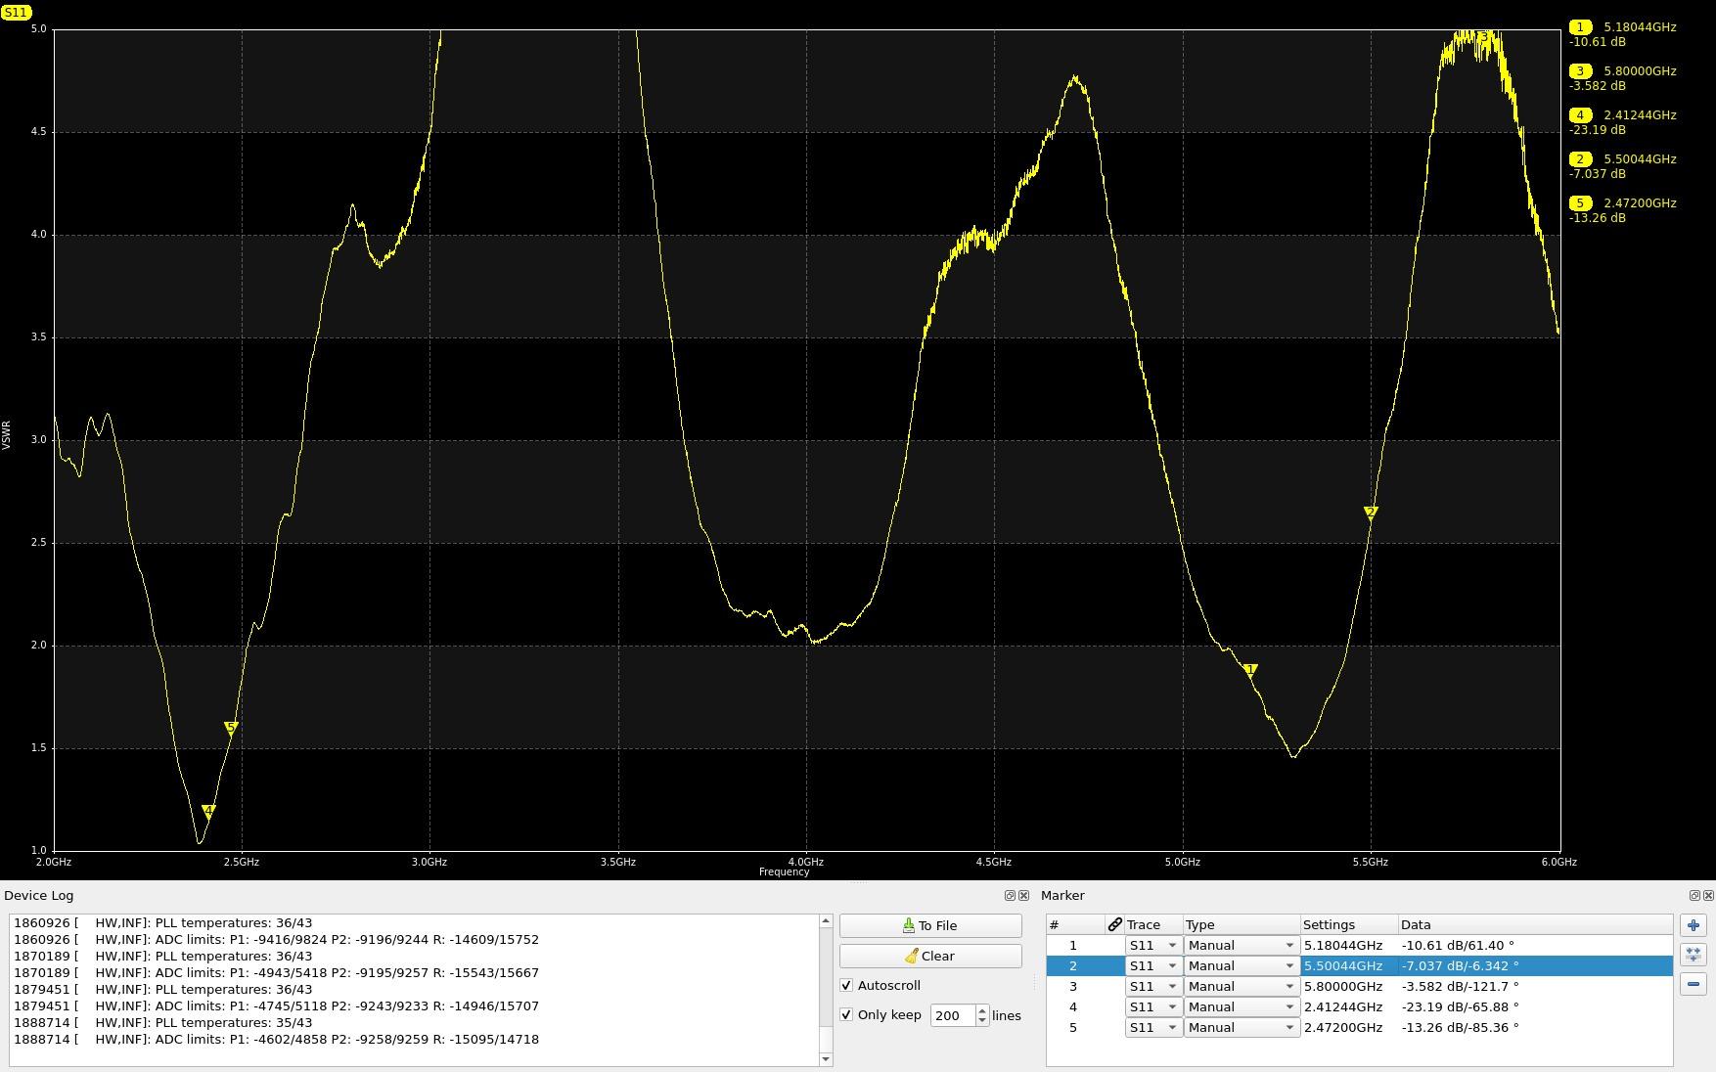Click the S11 trace label on graph
Image resolution: width=1716 pixels, height=1072 pixels.
16,13
